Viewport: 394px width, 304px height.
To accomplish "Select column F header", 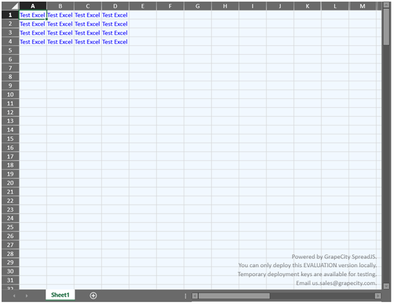I will 170,6.
